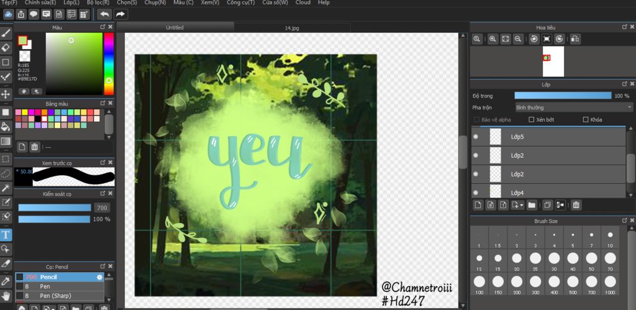Select the transparent color box
The height and width of the screenshot is (310, 636).
[24, 56]
